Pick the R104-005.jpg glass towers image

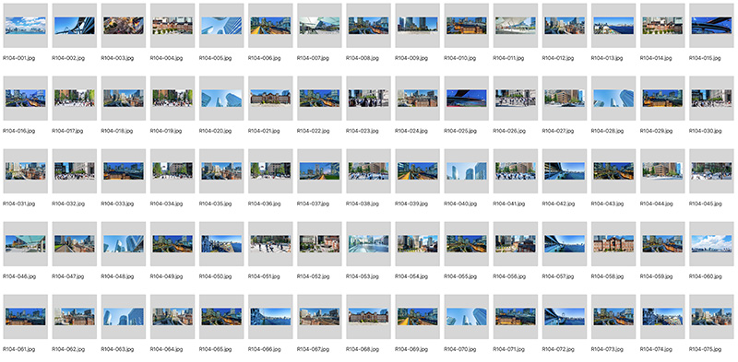coord(221,26)
